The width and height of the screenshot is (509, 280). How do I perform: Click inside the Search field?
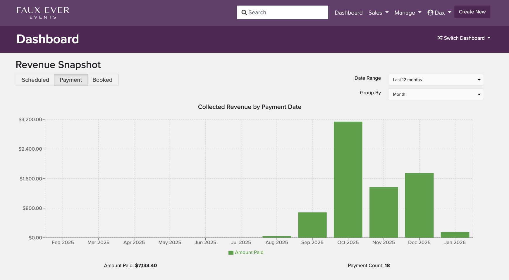282,12
